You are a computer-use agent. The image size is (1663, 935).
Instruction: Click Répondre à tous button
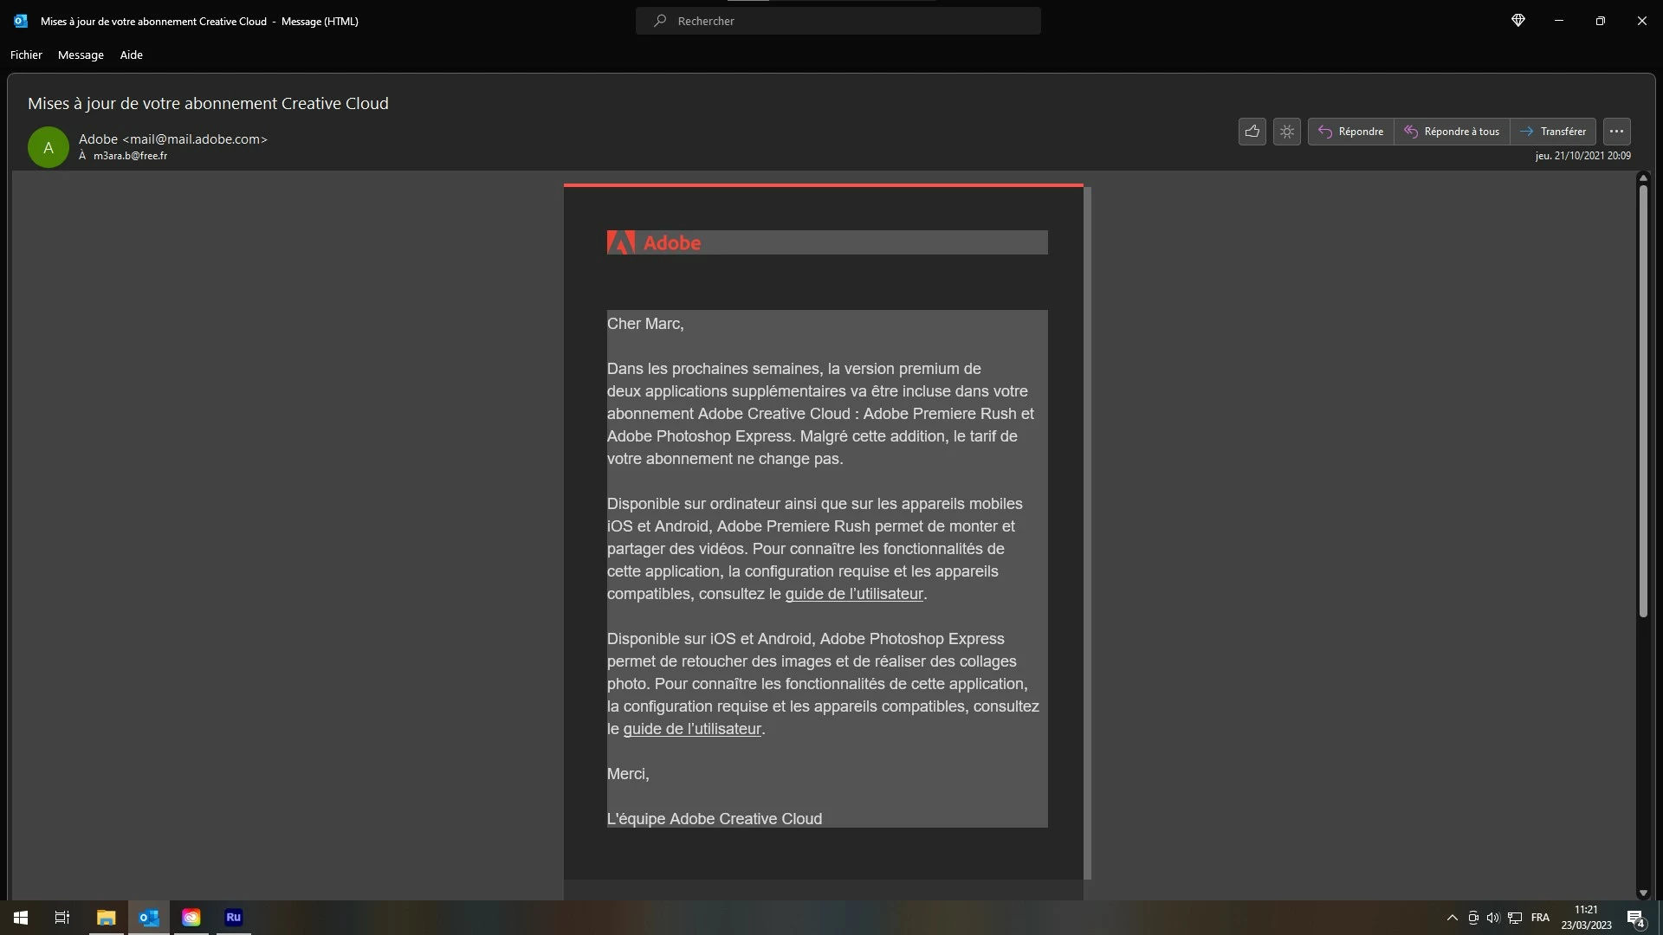click(1452, 132)
